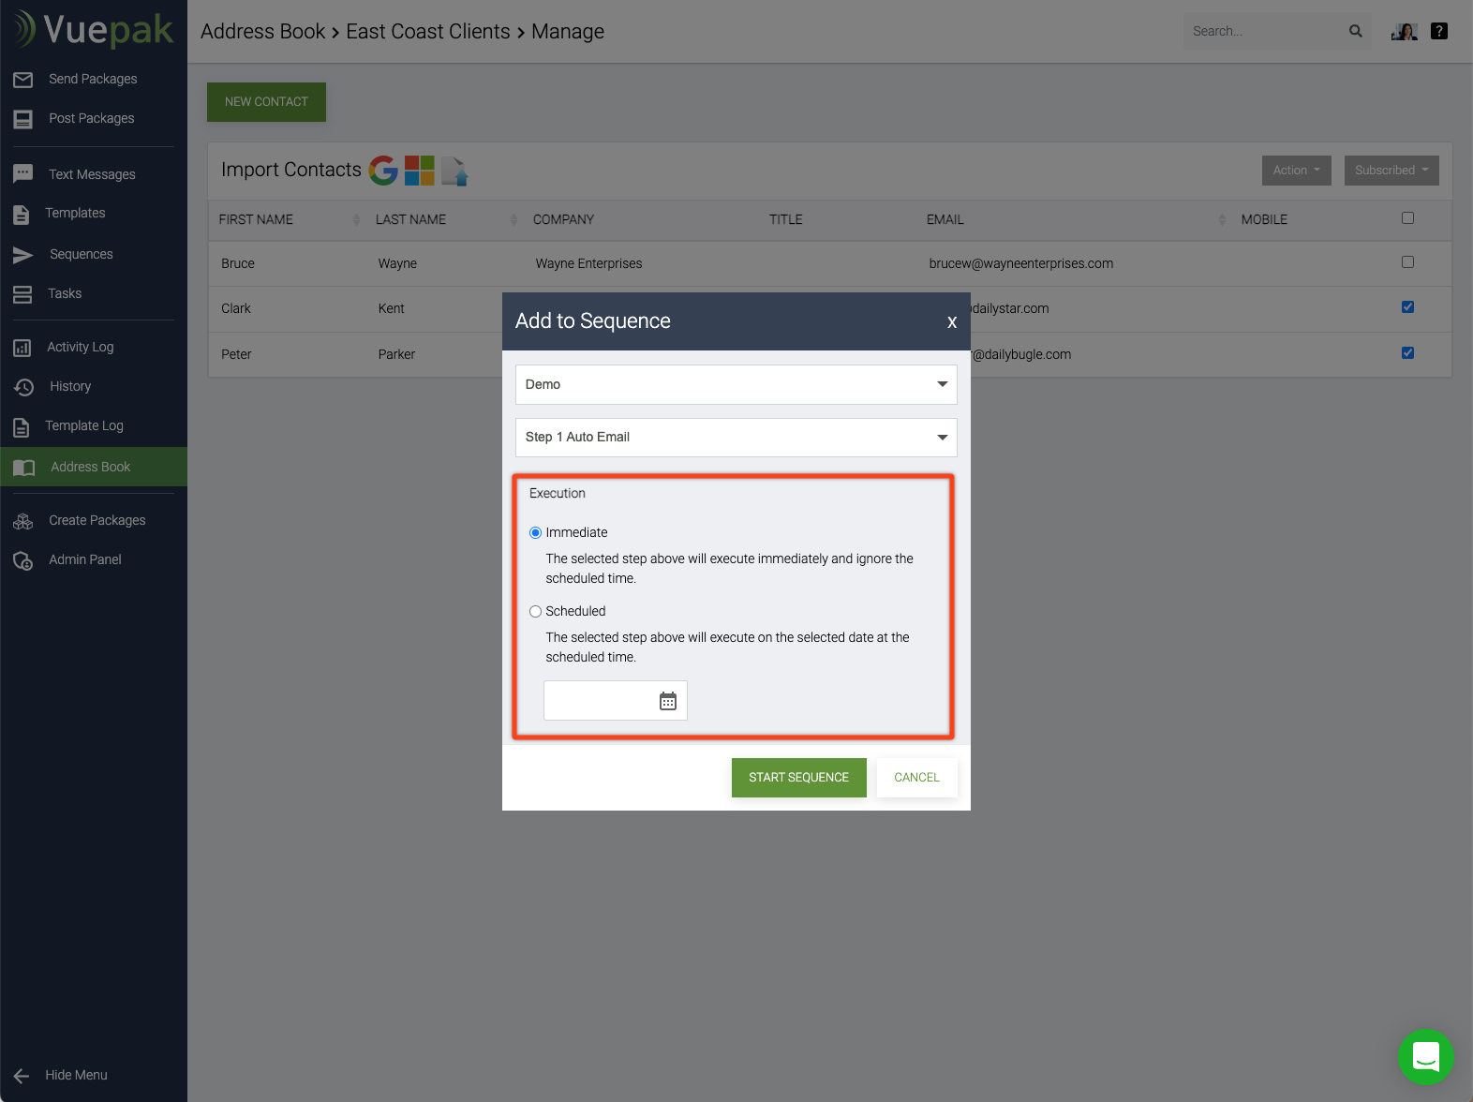Click the Post Packages icon in sidebar

[x=23, y=119]
